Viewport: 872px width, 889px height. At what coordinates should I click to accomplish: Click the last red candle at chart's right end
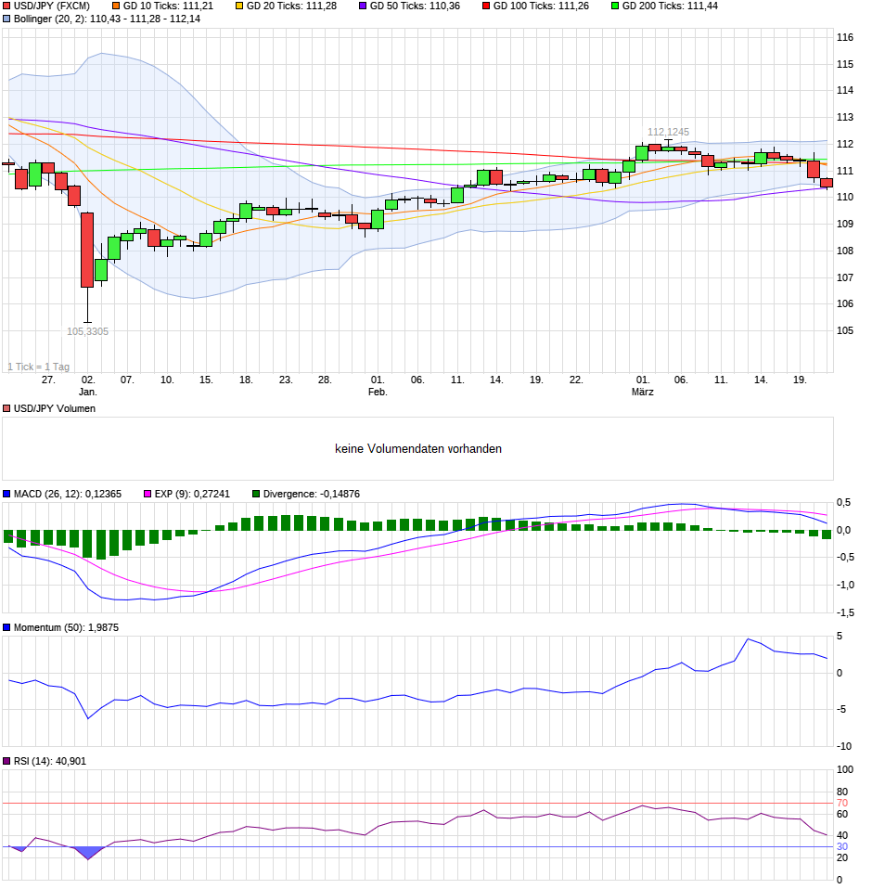827,183
